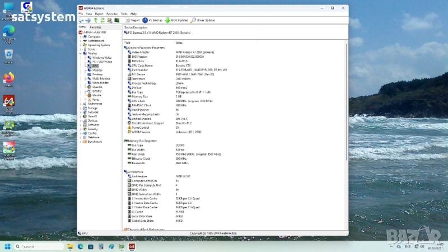Expand the Motherboard tree node

pos(81,41)
